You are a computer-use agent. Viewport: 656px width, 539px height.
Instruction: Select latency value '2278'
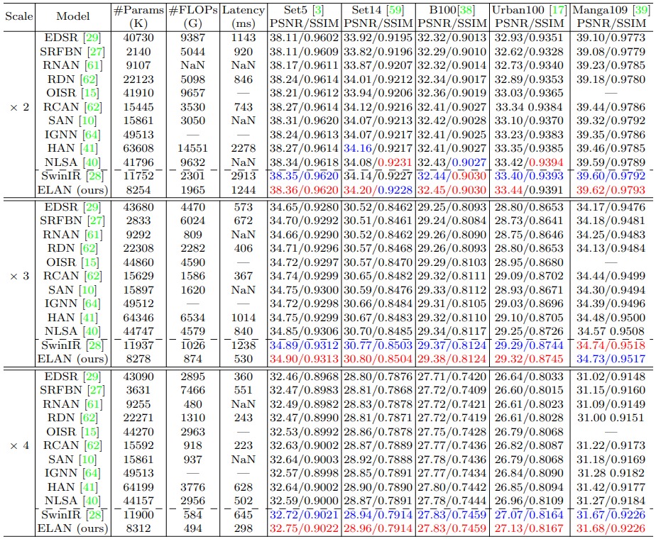243,148
